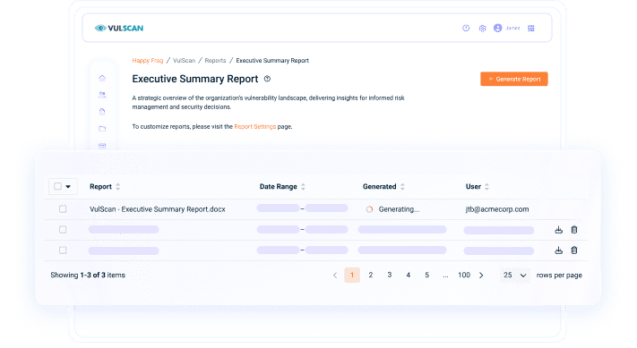
Task: Go to previous page arrow
Action: click(x=335, y=276)
